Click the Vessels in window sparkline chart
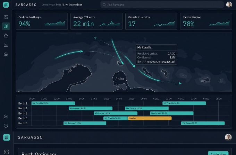 (x=165, y=24)
